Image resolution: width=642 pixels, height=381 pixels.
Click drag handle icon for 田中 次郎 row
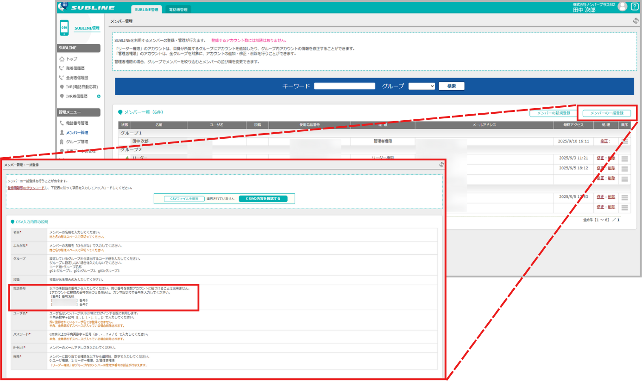tap(625, 141)
